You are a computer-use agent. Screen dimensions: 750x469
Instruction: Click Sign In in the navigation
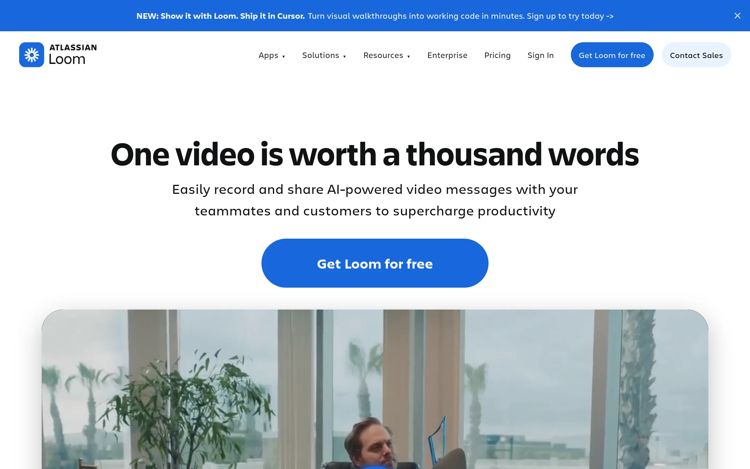click(x=541, y=55)
